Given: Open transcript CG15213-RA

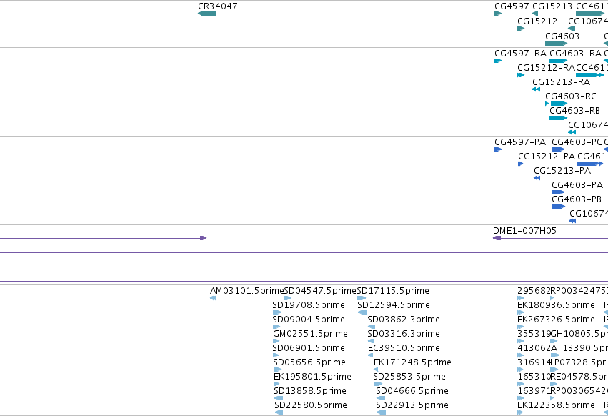Looking at the screenshot, I should [537, 89].
